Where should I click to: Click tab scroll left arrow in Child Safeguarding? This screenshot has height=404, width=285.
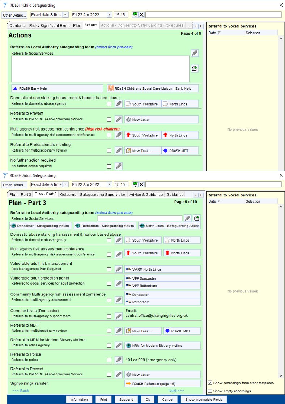coord(196,26)
